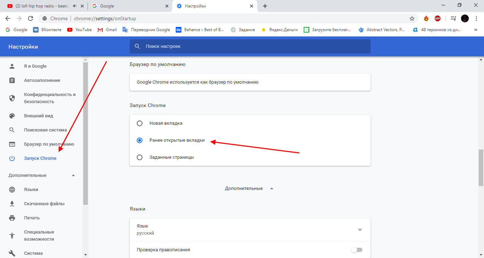
Task: Open the Задание bookmark
Action: (243, 30)
